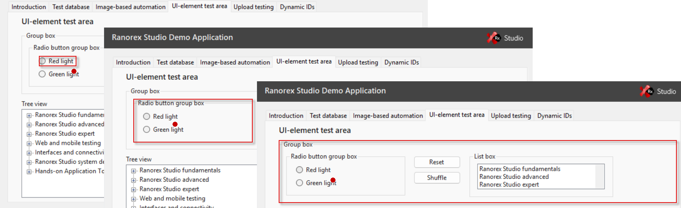
Task: Select UI-element test area tab in back window
Action: 200,6
